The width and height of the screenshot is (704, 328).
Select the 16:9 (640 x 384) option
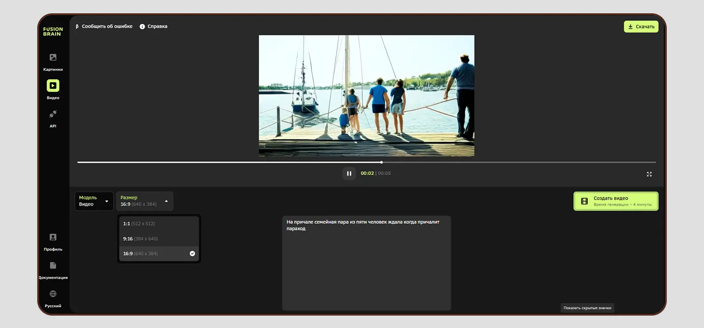[159, 254]
